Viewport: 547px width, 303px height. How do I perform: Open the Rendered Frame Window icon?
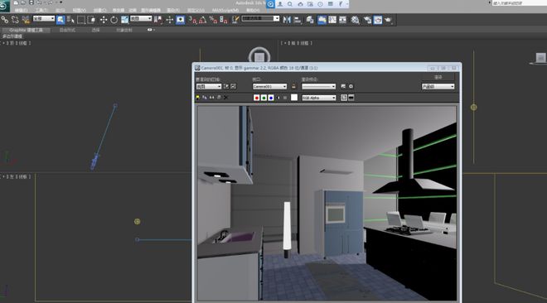click(378, 20)
